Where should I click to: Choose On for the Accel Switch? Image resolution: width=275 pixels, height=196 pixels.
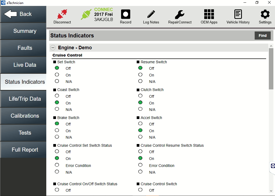click(x=140, y=130)
